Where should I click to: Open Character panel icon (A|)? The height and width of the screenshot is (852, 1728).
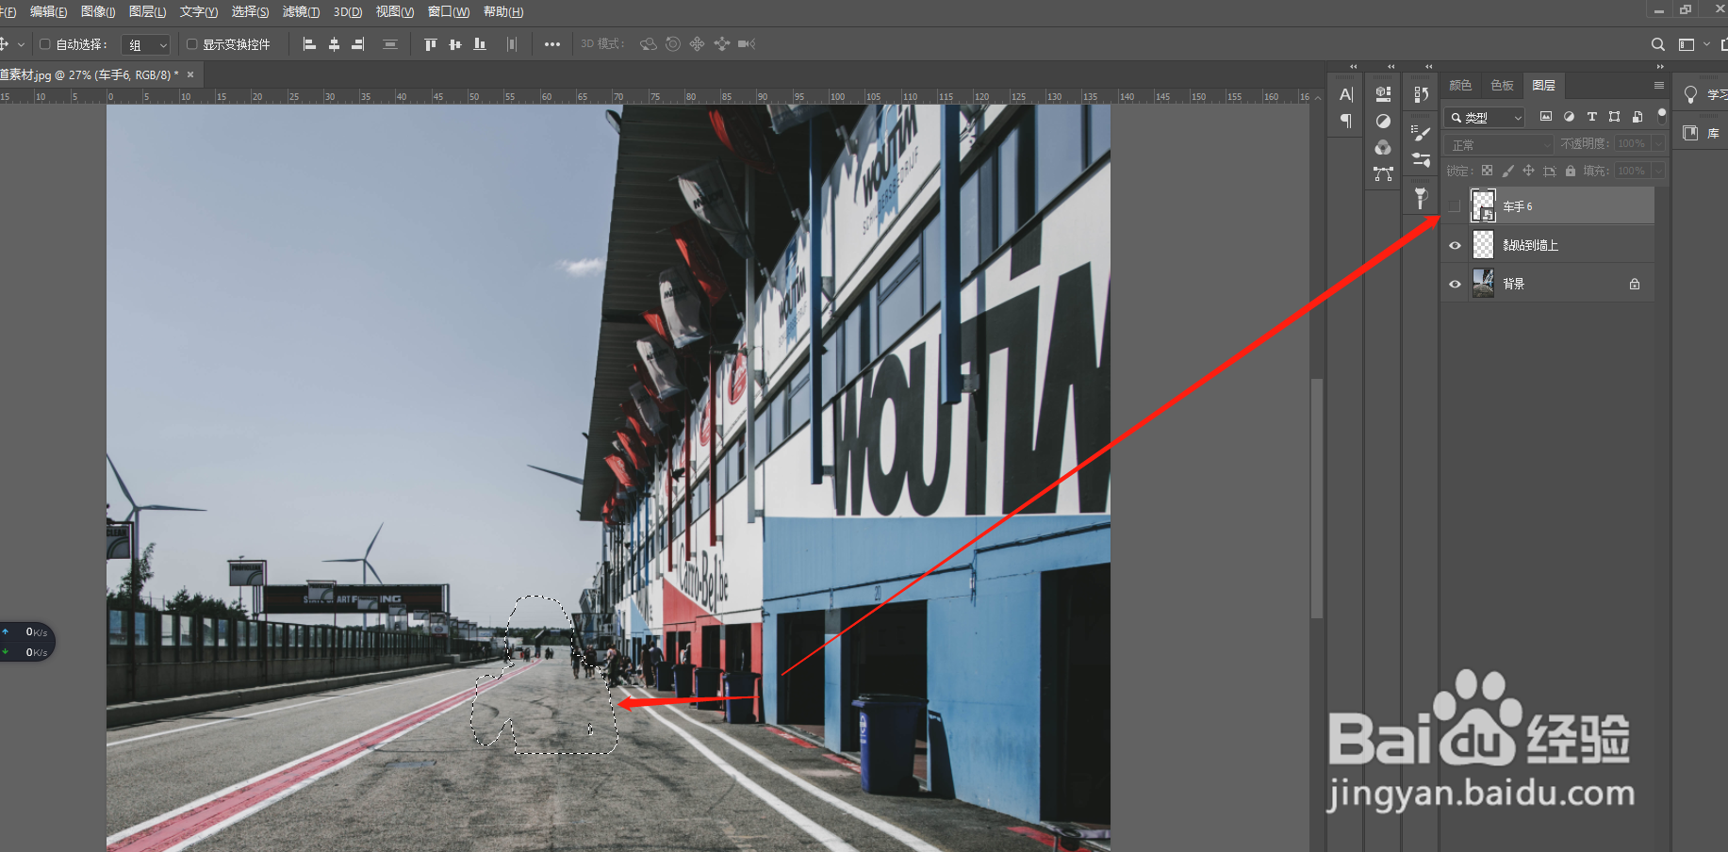coord(1346,94)
